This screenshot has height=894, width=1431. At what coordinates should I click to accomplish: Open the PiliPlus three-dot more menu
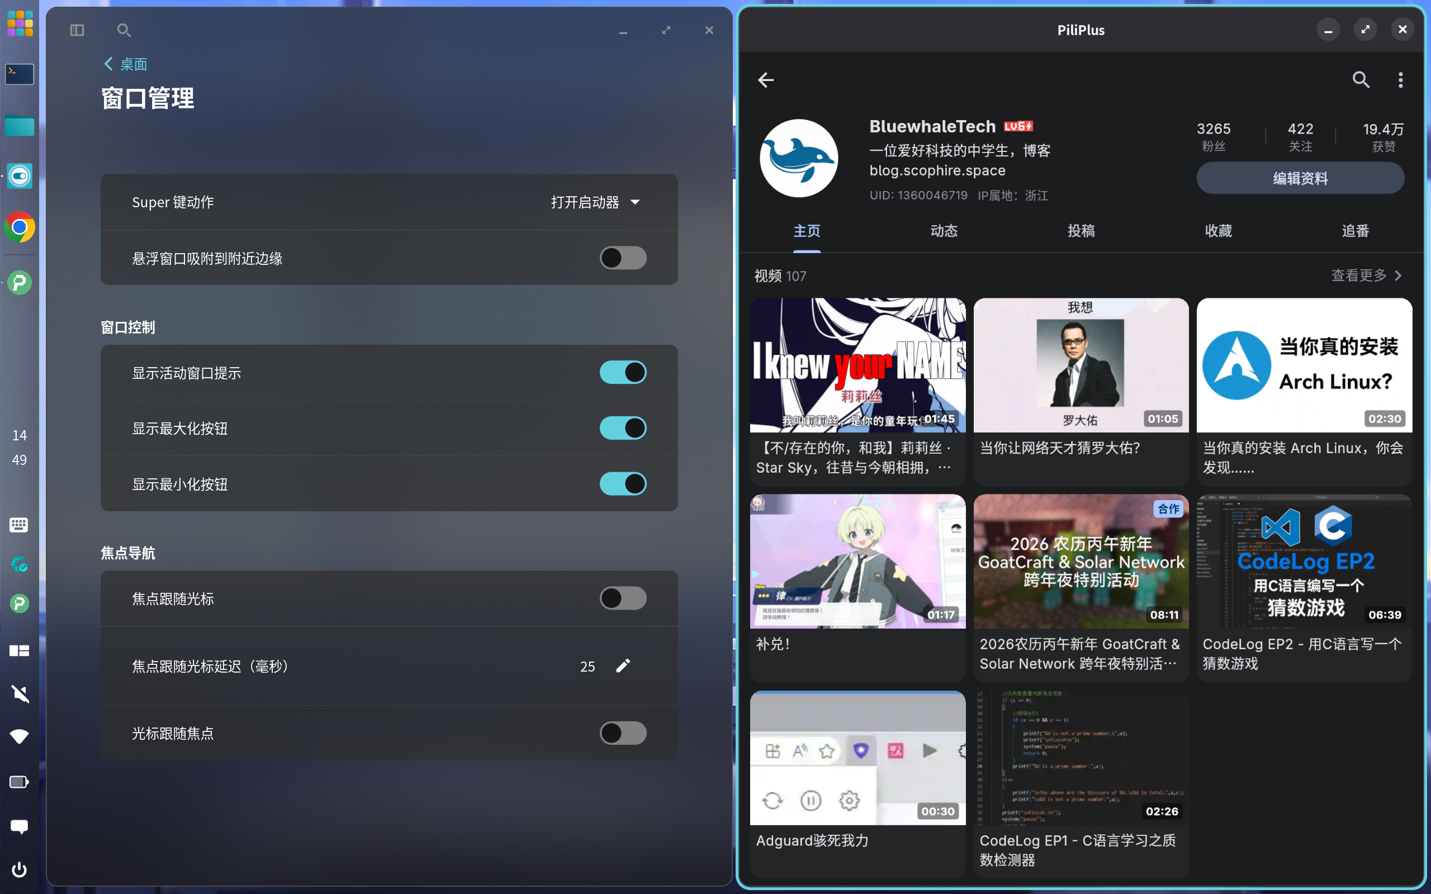[x=1400, y=80]
